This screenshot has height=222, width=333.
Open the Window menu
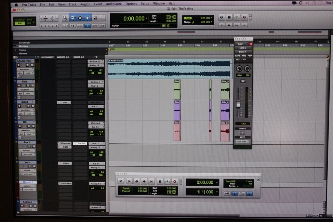159,3
